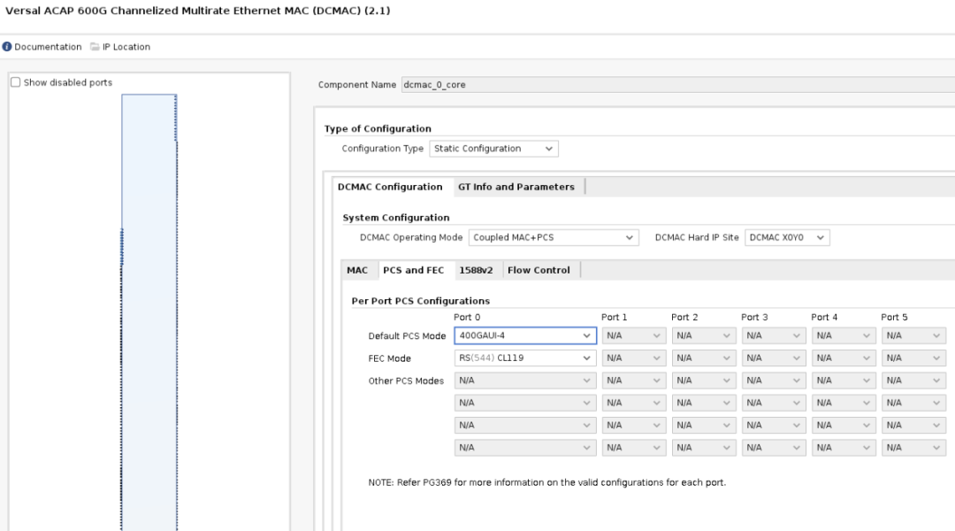Open Port 2 FEC Mode dropdown
The width and height of the screenshot is (955, 531).
[x=704, y=358]
